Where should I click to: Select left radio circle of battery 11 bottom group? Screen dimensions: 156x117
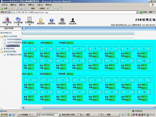click(26, 92)
